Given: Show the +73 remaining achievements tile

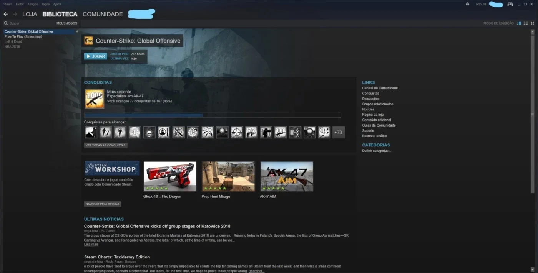Looking at the screenshot, I should 339,132.
